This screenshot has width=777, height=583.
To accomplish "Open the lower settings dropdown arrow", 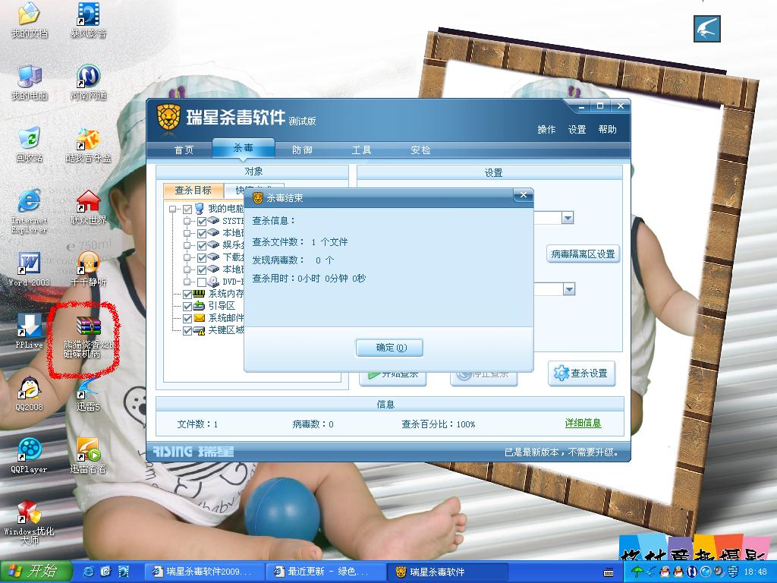I will pyautogui.click(x=569, y=289).
